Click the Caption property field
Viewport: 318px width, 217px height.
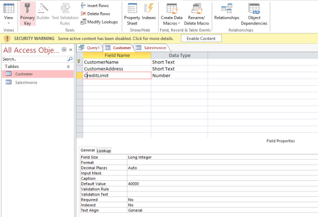(223, 178)
